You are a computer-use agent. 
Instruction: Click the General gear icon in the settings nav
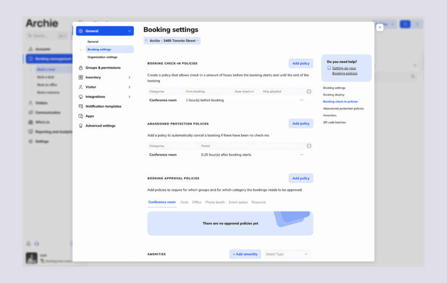(82, 31)
